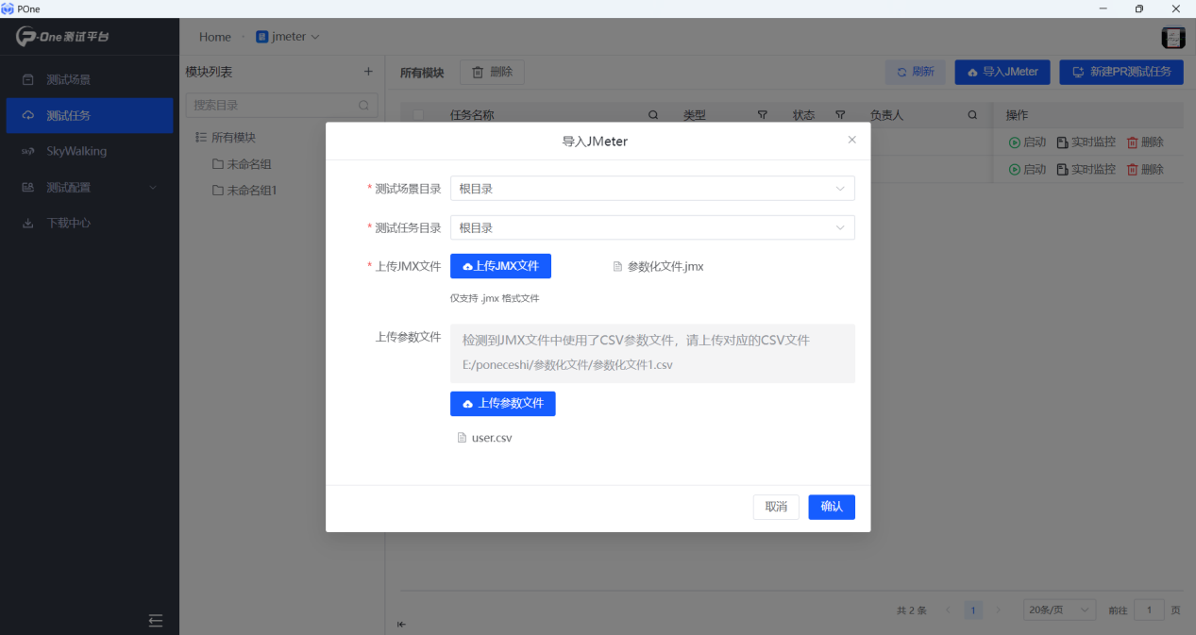
Task: Click the 上传参数文件 button
Action: pyautogui.click(x=502, y=404)
